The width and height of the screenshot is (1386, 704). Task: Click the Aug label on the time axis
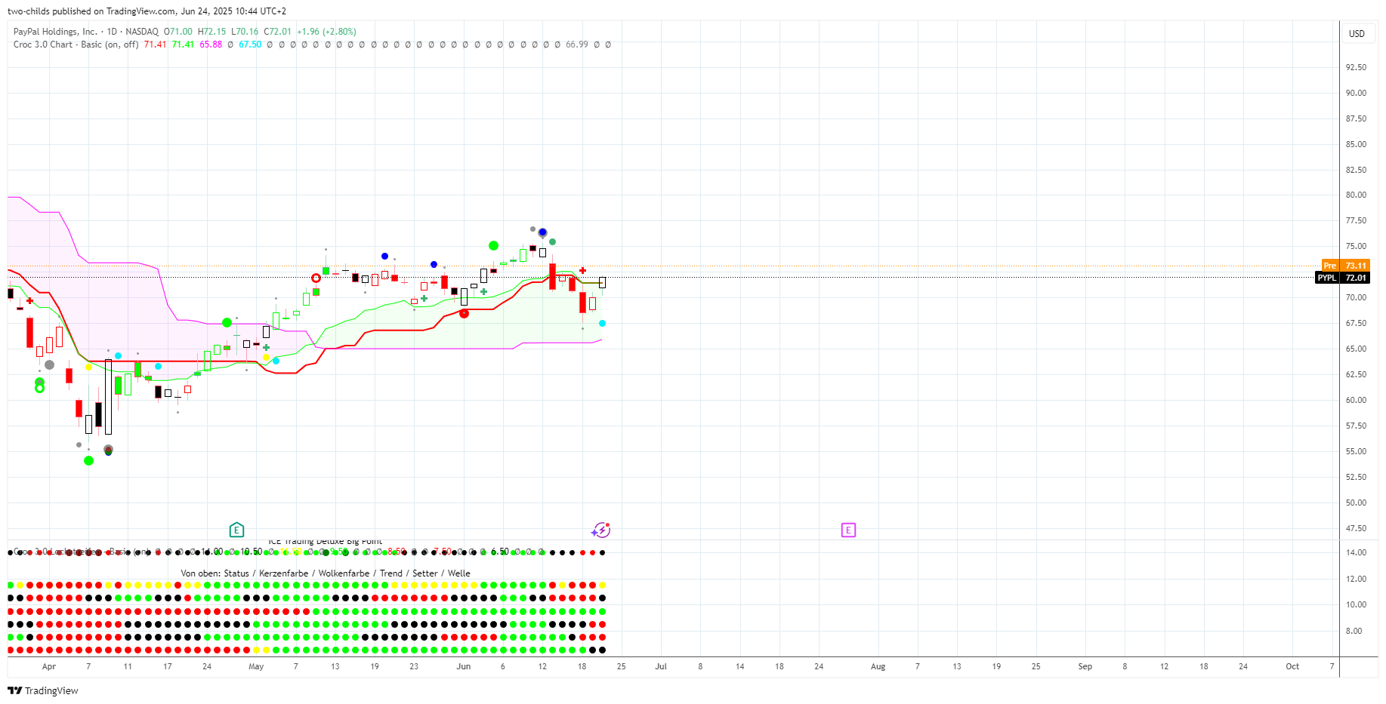click(x=878, y=666)
